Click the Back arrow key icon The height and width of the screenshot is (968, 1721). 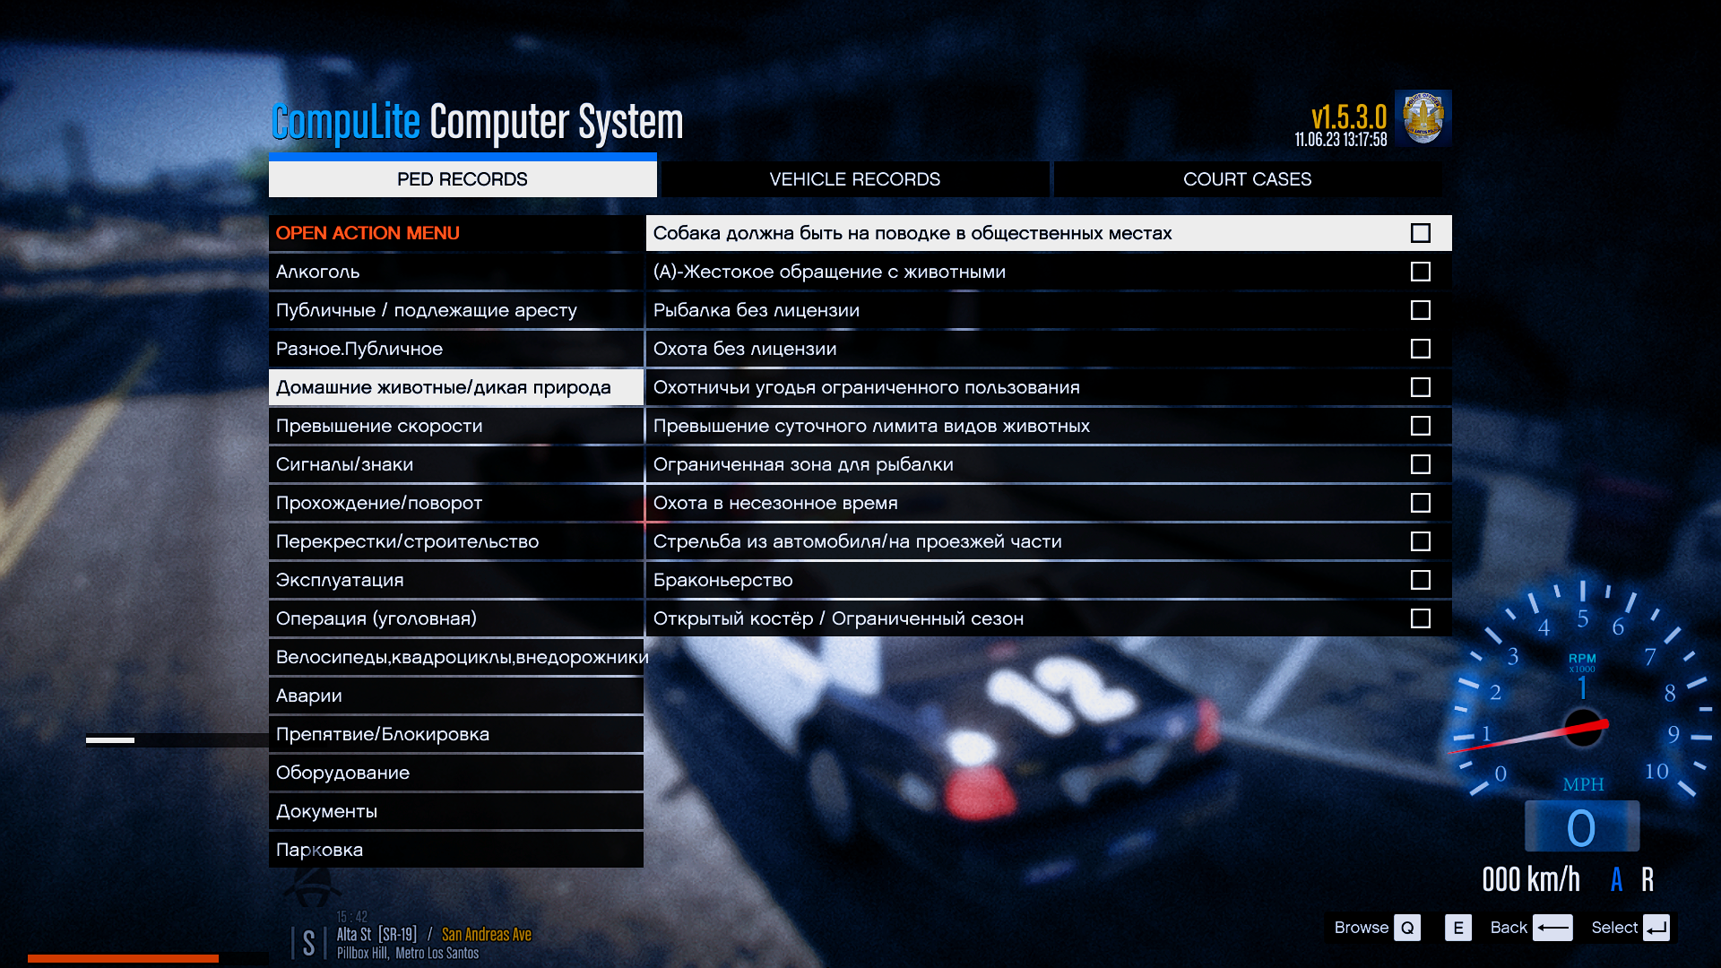(x=1552, y=928)
